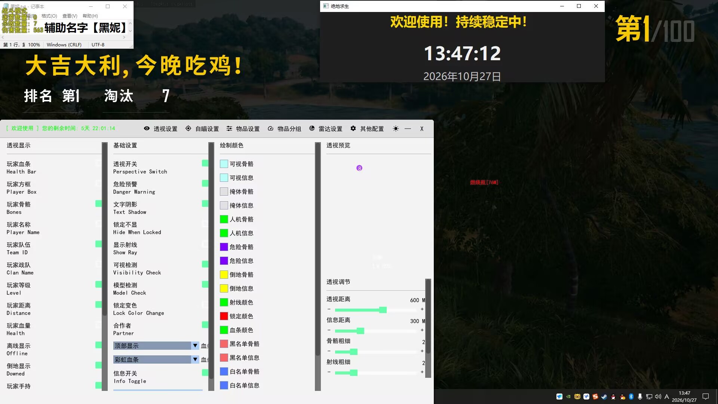Click the Sogou input tray icon
718x404 pixels.
(x=595, y=397)
